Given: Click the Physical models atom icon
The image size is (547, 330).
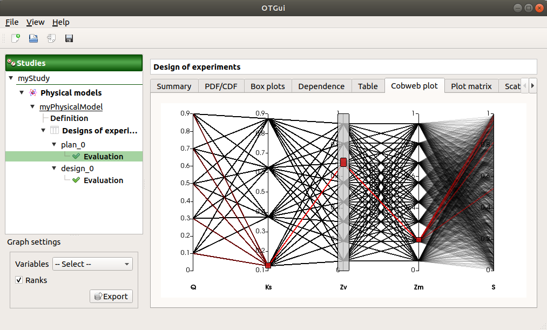Looking at the screenshot, I should click(x=33, y=93).
